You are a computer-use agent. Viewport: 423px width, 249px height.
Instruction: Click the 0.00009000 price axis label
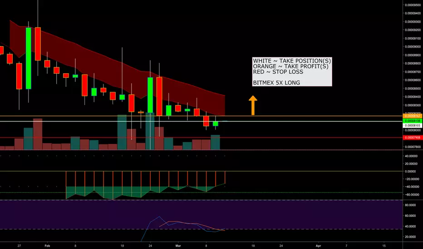coord(413,47)
